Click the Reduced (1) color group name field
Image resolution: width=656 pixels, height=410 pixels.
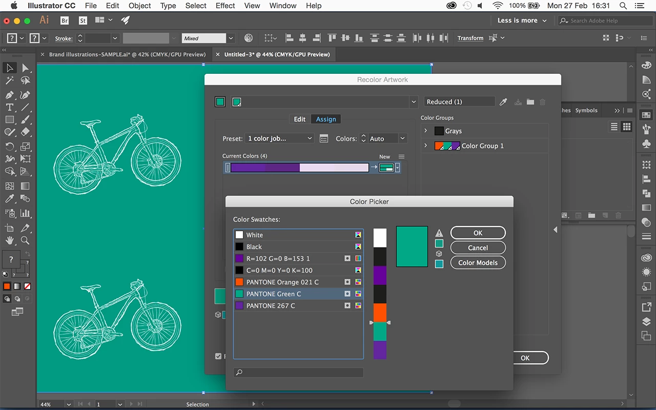459,102
